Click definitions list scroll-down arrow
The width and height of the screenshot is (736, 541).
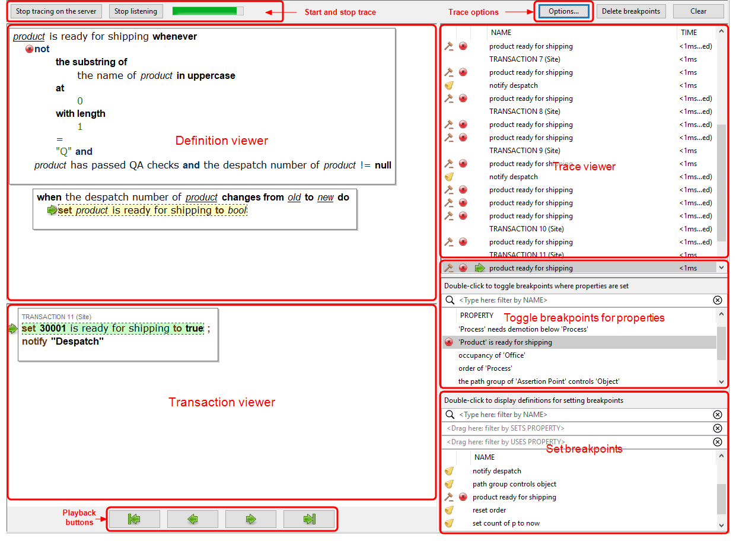pos(721,525)
